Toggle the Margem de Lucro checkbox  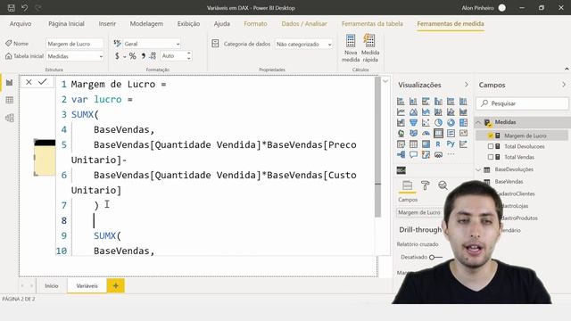(x=491, y=136)
